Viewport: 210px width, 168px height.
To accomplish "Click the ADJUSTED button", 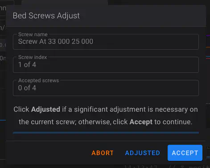I will [x=142, y=153].
